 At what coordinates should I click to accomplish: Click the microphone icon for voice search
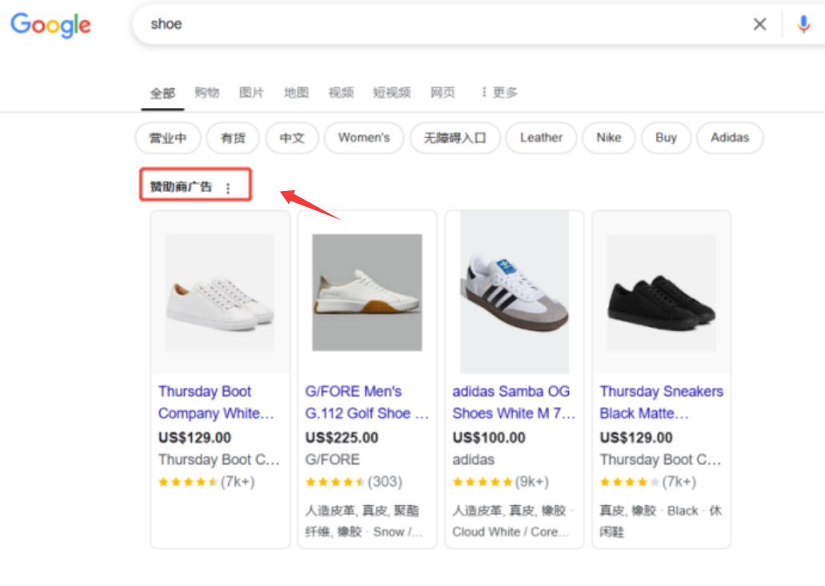[x=803, y=24]
